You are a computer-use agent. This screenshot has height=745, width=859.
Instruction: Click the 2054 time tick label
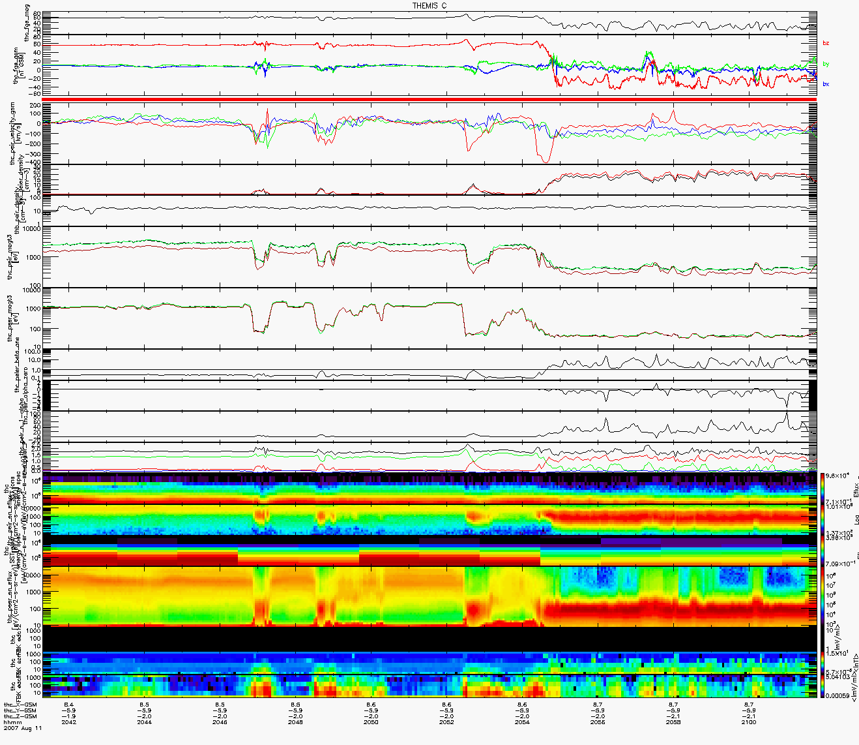pyautogui.click(x=522, y=722)
